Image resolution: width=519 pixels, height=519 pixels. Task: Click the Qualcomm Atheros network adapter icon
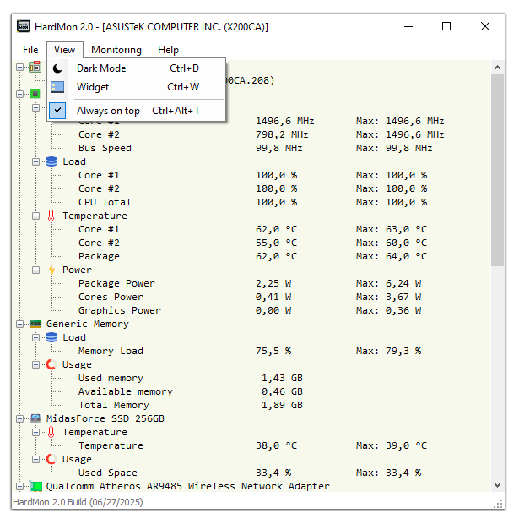[x=36, y=486]
